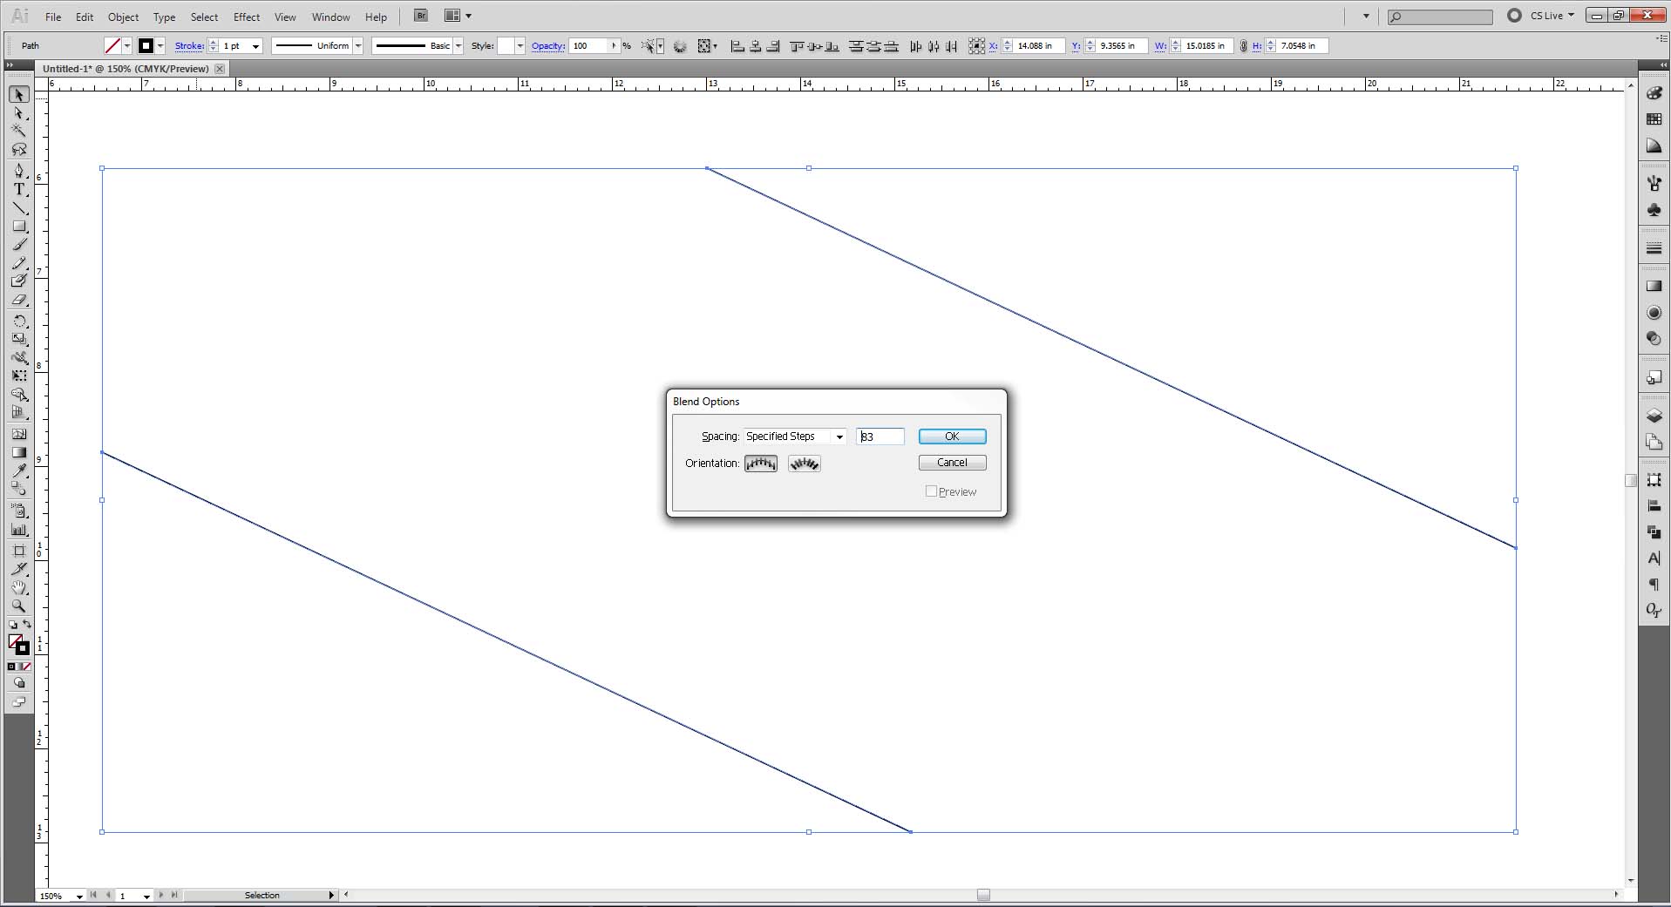Open the Stroke weight dropdown
This screenshot has height=907, width=1671.
pyautogui.click(x=255, y=45)
